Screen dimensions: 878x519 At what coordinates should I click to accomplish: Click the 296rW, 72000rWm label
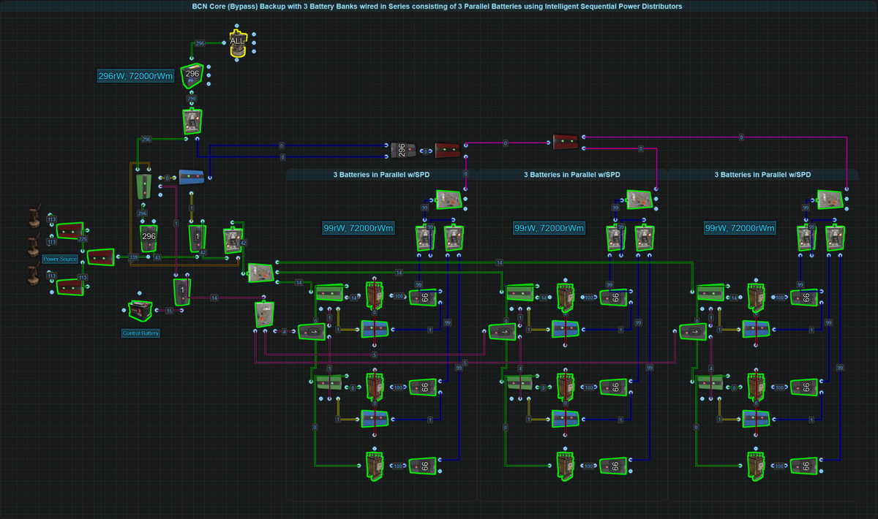pos(136,76)
